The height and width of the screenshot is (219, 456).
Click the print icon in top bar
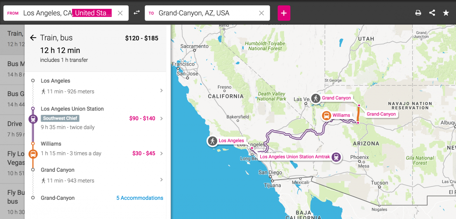click(418, 13)
